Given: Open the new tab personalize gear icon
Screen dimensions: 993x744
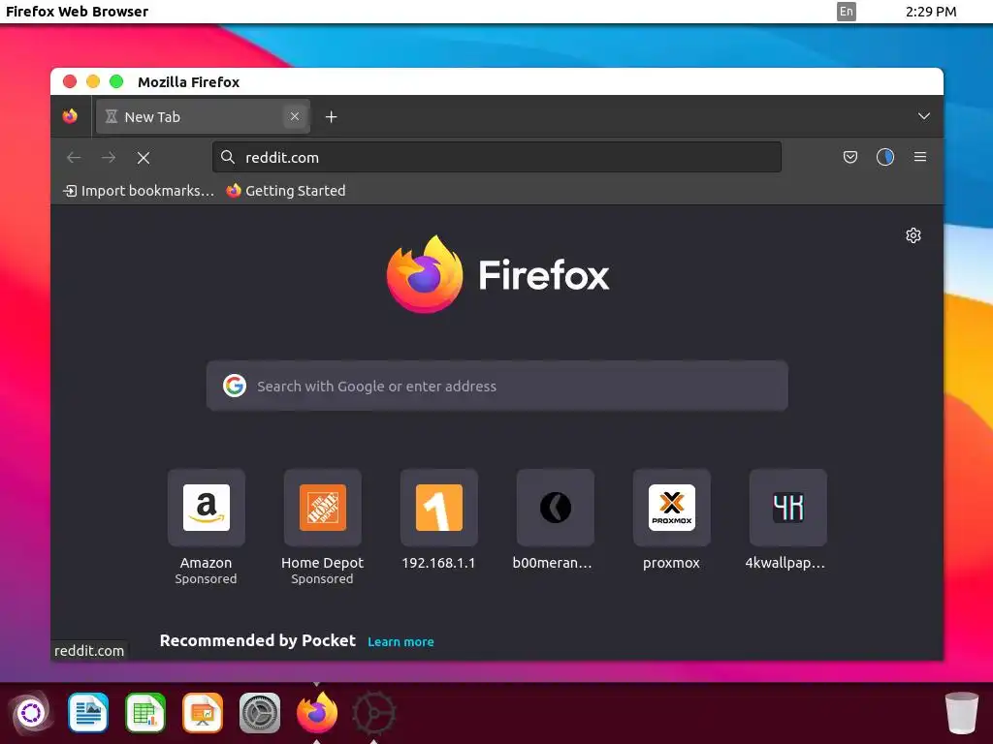Looking at the screenshot, I should pyautogui.click(x=913, y=235).
